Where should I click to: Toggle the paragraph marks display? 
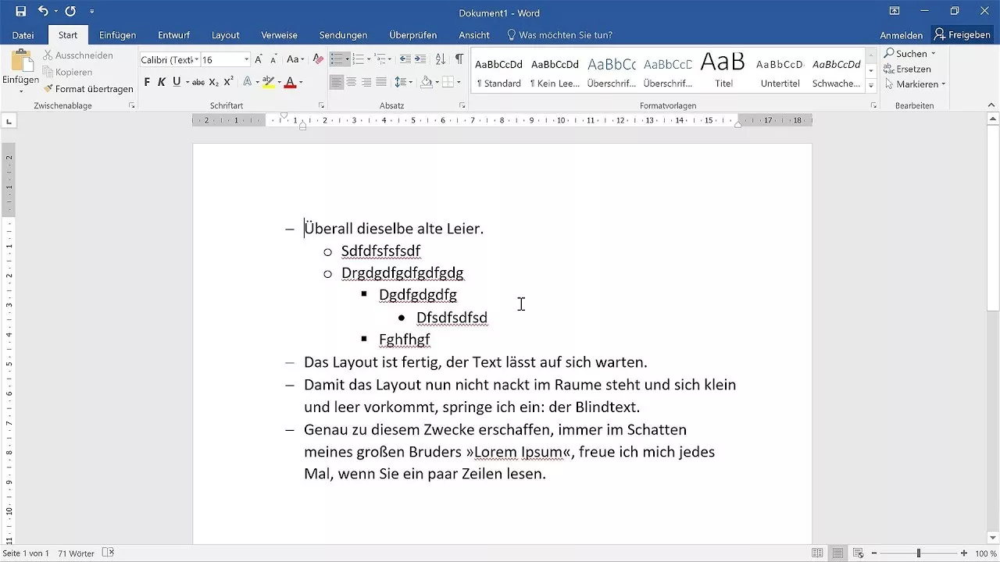(x=459, y=59)
